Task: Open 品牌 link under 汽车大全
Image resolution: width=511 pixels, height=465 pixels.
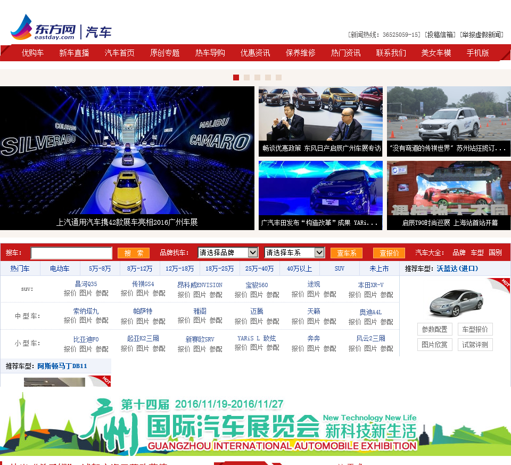Action: pos(459,252)
